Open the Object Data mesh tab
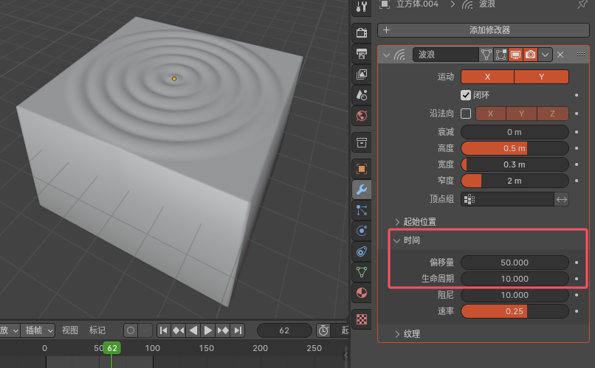595x368 pixels. [x=361, y=272]
